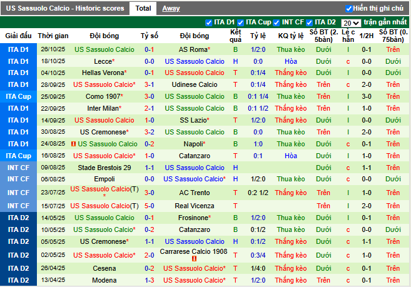Click the 'Tỷ số' column header
The width and height of the screenshot is (411, 287).
pos(150,36)
